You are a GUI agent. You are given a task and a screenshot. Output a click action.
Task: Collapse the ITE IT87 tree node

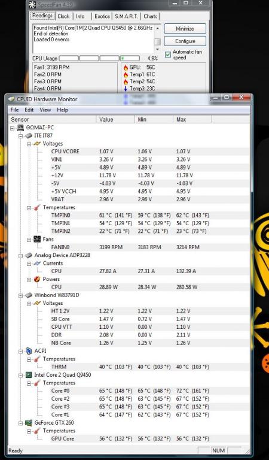point(20,136)
